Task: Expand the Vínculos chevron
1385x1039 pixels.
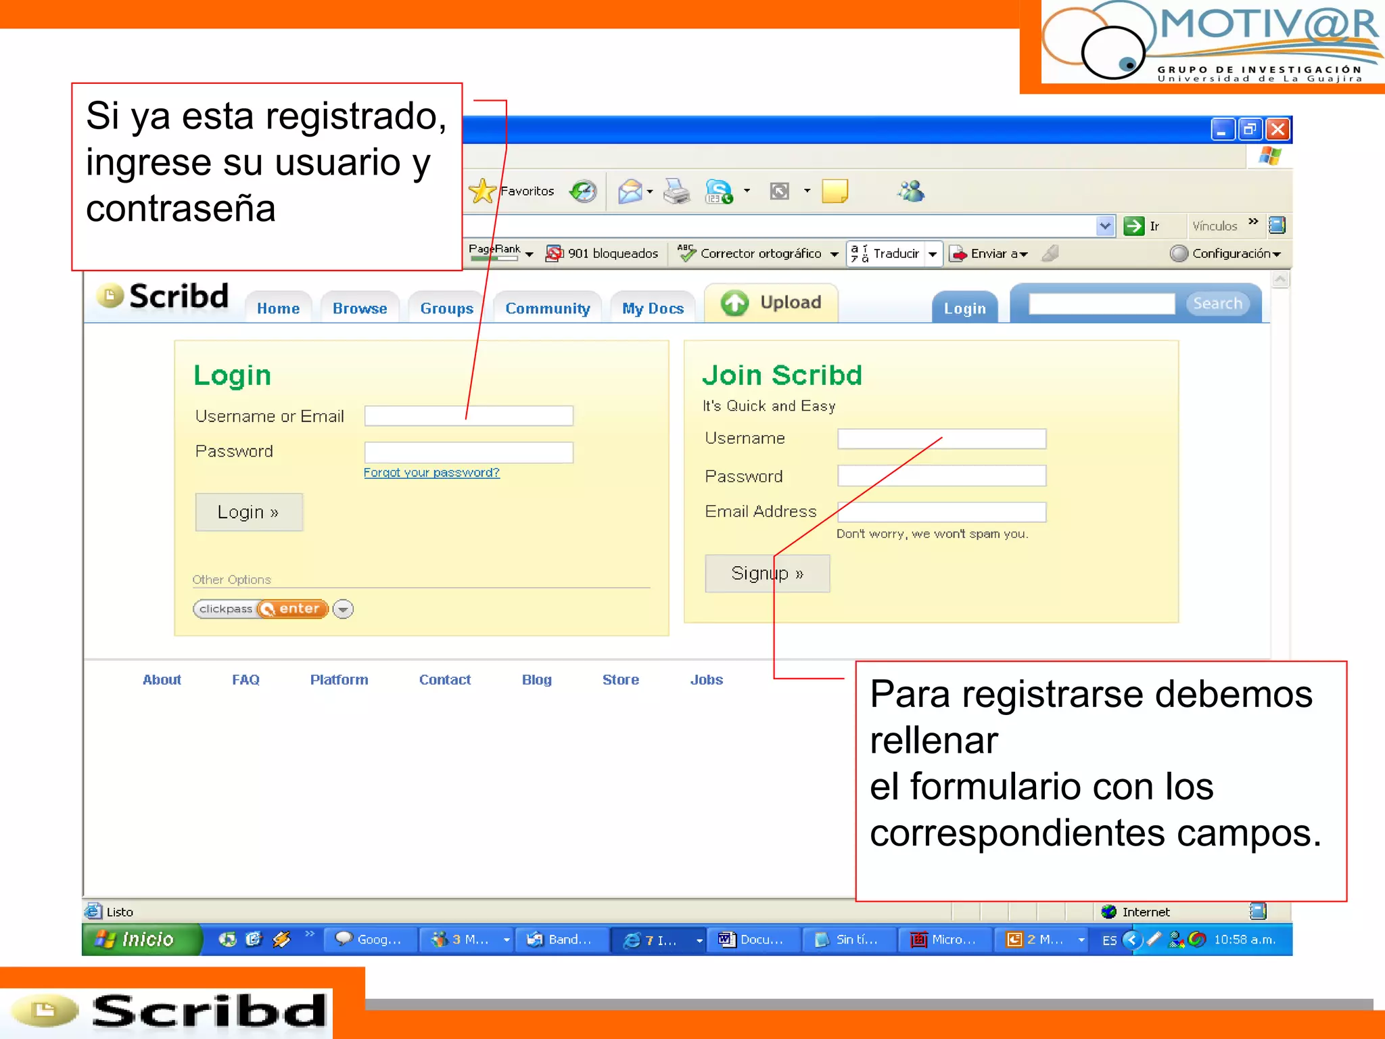Action: (x=1253, y=221)
